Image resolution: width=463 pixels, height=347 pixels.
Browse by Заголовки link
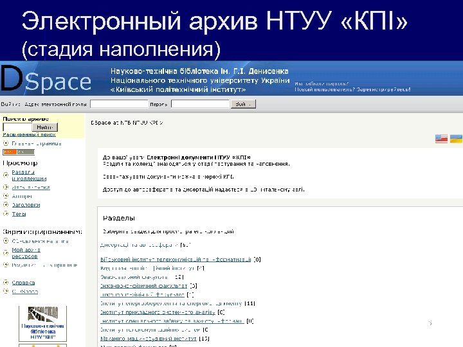(26, 205)
